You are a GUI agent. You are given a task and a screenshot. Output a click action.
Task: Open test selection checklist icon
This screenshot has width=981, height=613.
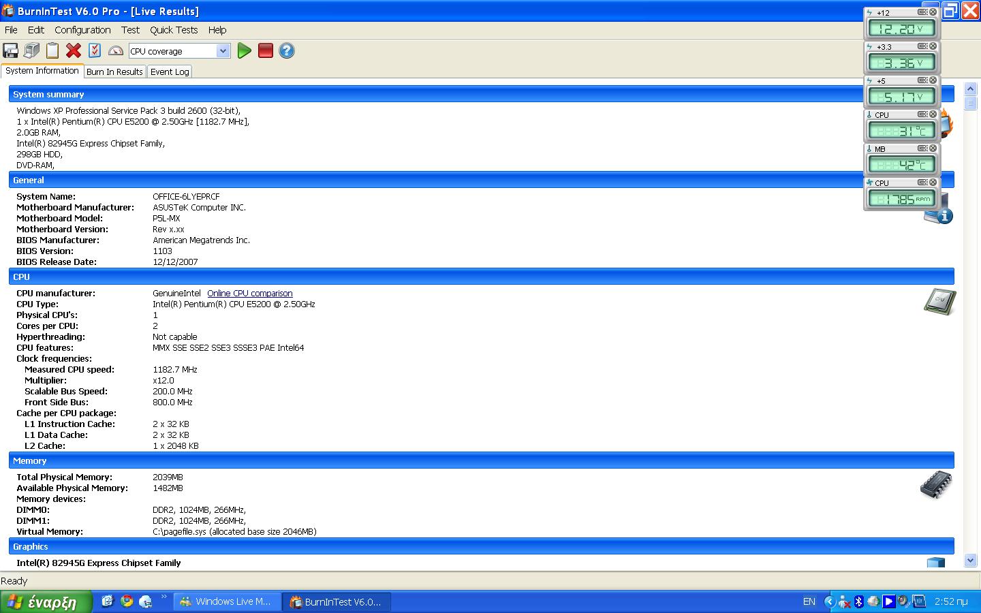click(95, 50)
